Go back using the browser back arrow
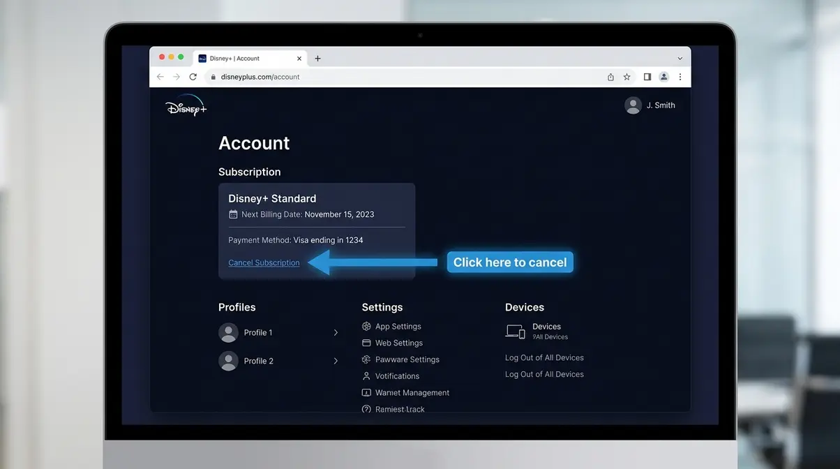The height and width of the screenshot is (469, 840). coord(160,77)
